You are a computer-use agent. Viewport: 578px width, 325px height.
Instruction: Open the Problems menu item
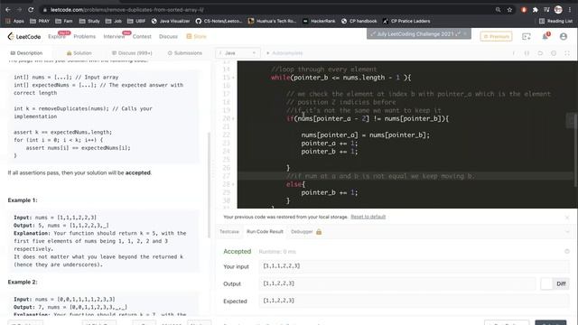point(84,36)
